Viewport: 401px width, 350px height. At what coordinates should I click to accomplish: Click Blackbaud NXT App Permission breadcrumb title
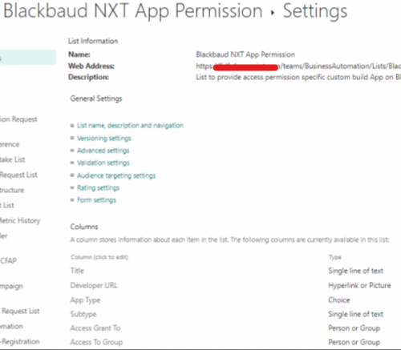click(x=133, y=11)
